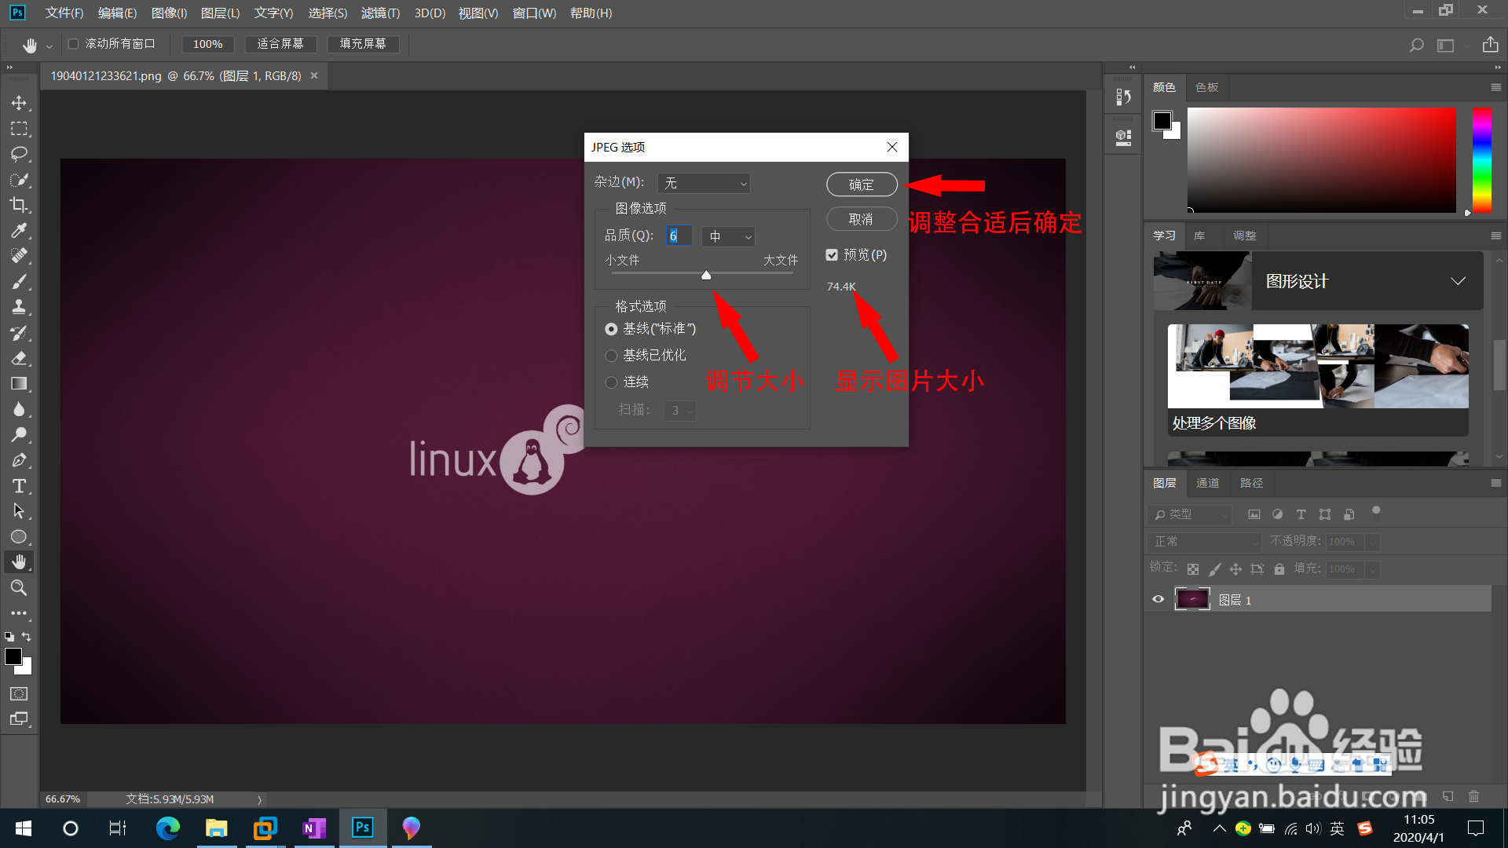This screenshot has width=1508, height=848.
Task: Open the 扫描 count dropdown
Action: click(x=679, y=411)
